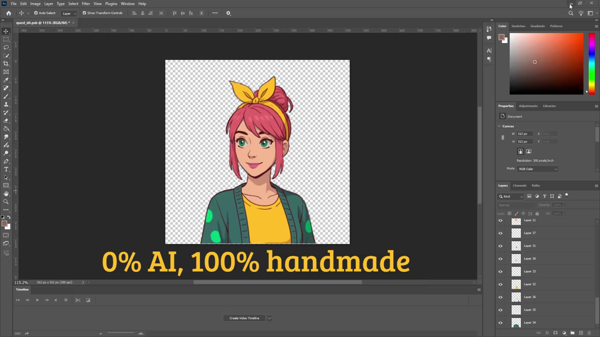Click the Home icon in options bar
Viewport: 600px width, 337px height.
click(8, 13)
